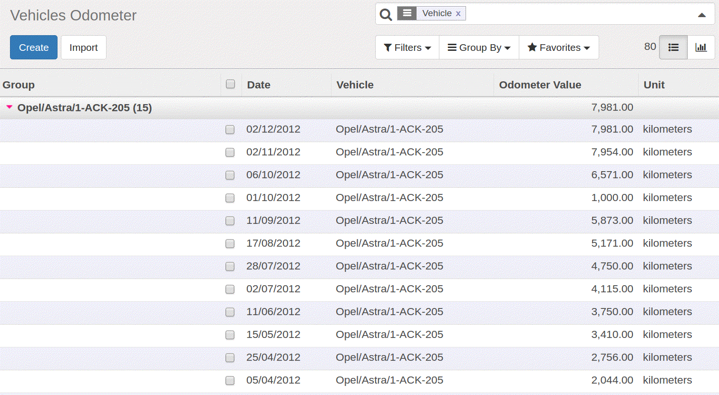Check the row dated 02/12/2012
The image size is (719, 395).
(x=230, y=130)
